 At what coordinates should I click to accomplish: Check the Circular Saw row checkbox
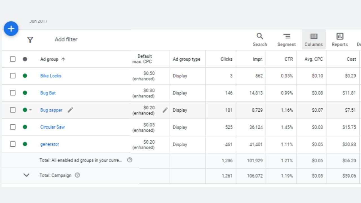(13, 127)
